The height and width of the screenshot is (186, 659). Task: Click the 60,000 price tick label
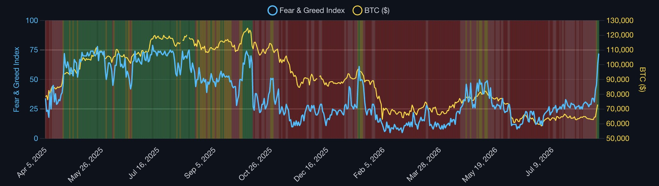tap(618, 124)
